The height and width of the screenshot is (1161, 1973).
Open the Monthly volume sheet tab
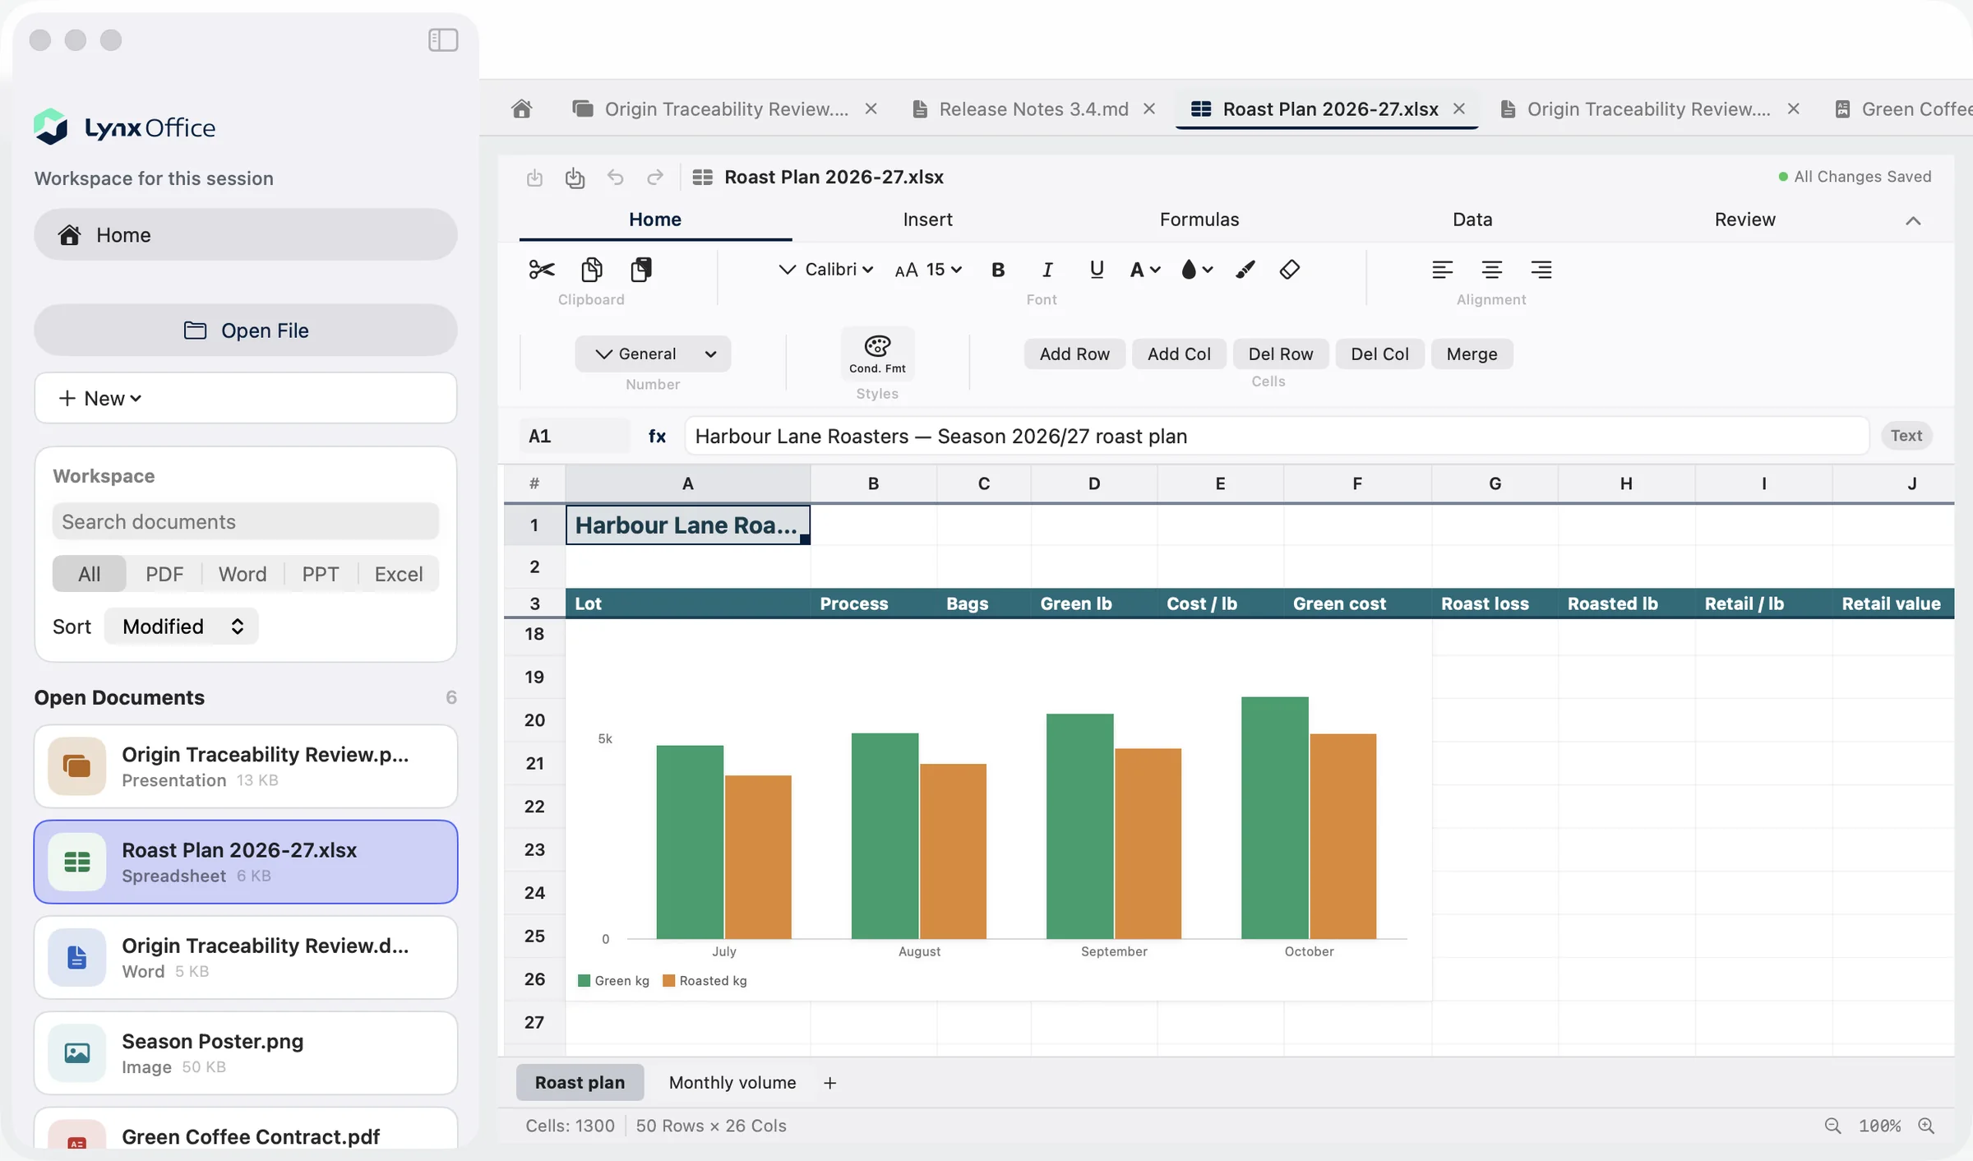(732, 1082)
